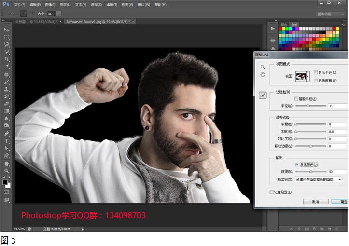Uncheck the 净化颜色 checkbox

[x=297, y=164]
